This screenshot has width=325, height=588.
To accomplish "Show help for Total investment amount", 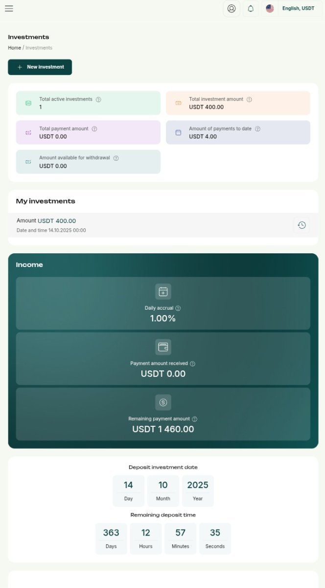I will (x=249, y=99).
